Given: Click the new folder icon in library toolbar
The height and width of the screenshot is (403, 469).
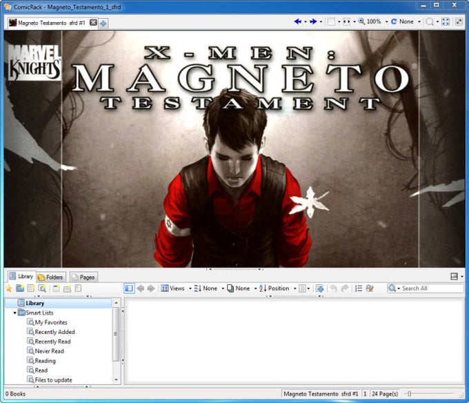Looking at the screenshot, I should click(x=20, y=288).
